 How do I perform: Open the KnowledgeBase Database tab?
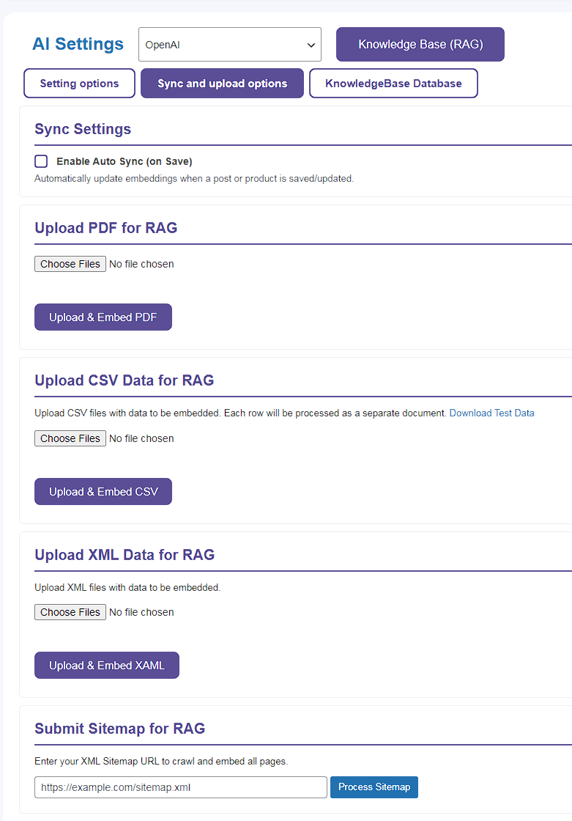pos(393,84)
